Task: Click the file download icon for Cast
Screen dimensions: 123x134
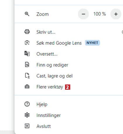Action: click(x=27, y=76)
